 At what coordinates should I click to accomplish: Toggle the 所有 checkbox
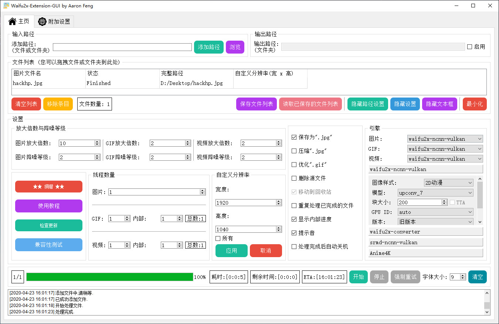pos(218,238)
